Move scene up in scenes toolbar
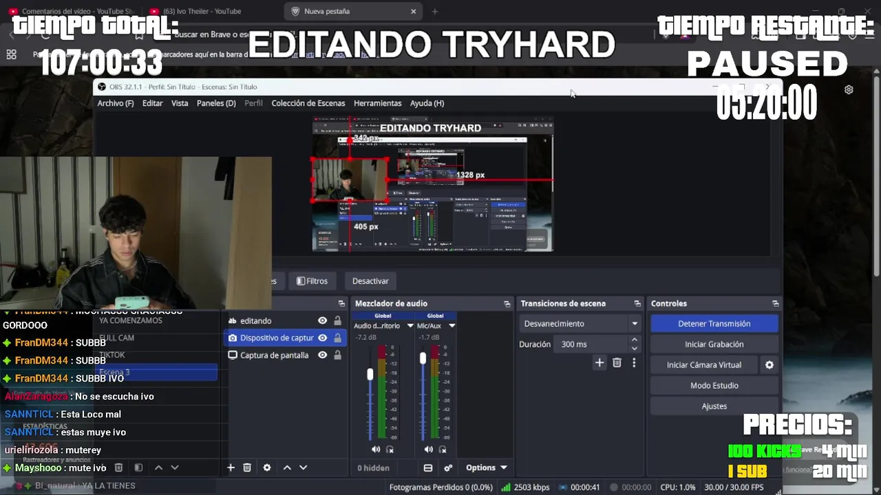This screenshot has height=495, width=881. (158, 467)
